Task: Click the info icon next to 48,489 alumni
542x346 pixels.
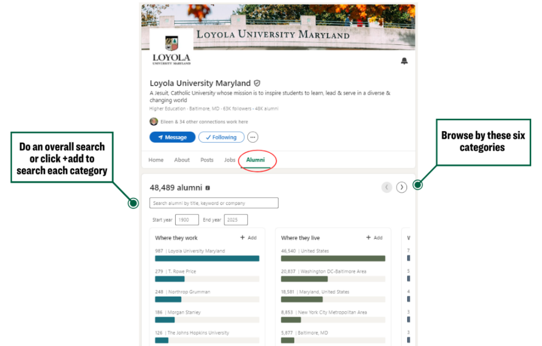Action: point(208,188)
